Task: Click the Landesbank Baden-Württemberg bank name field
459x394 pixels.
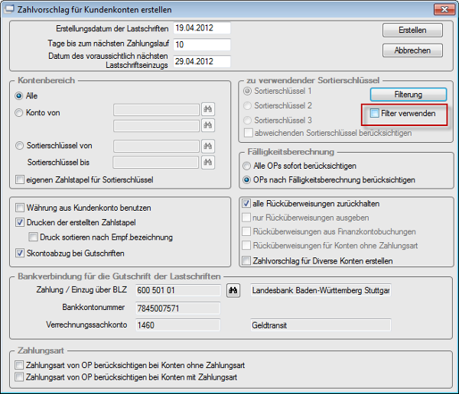Action: tap(321, 290)
